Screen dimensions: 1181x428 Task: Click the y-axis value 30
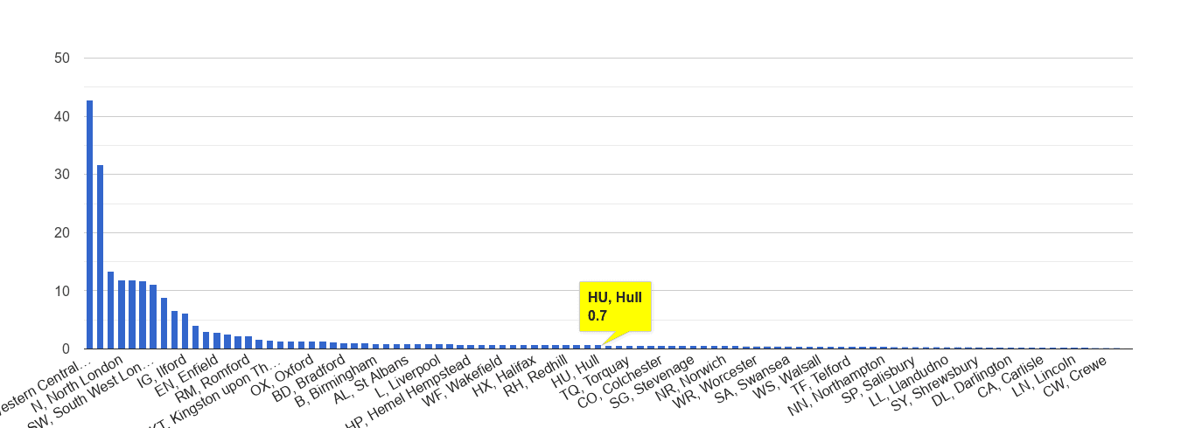(x=62, y=175)
